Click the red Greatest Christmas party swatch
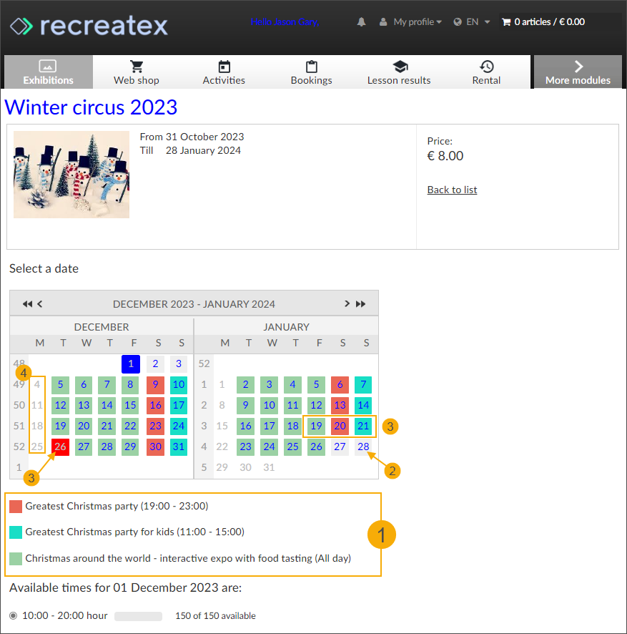 [16, 507]
